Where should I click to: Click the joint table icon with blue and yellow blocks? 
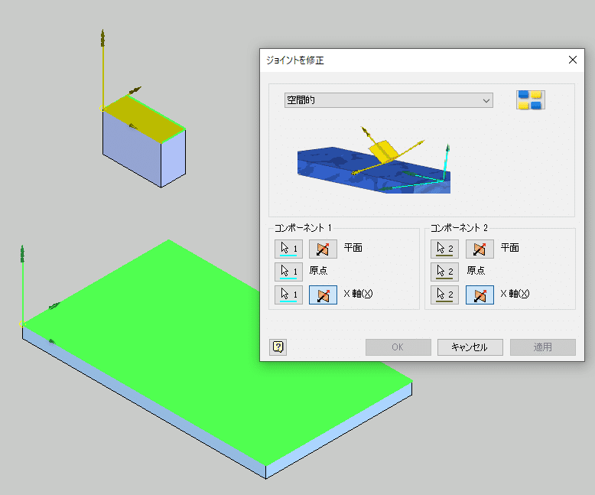531,99
